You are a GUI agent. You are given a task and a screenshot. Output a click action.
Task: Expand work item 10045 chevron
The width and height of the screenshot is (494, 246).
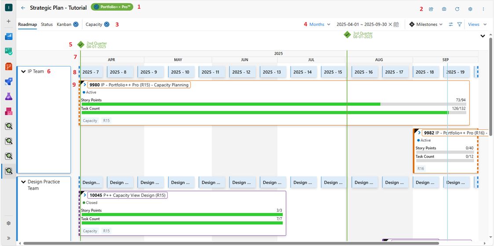click(x=85, y=195)
